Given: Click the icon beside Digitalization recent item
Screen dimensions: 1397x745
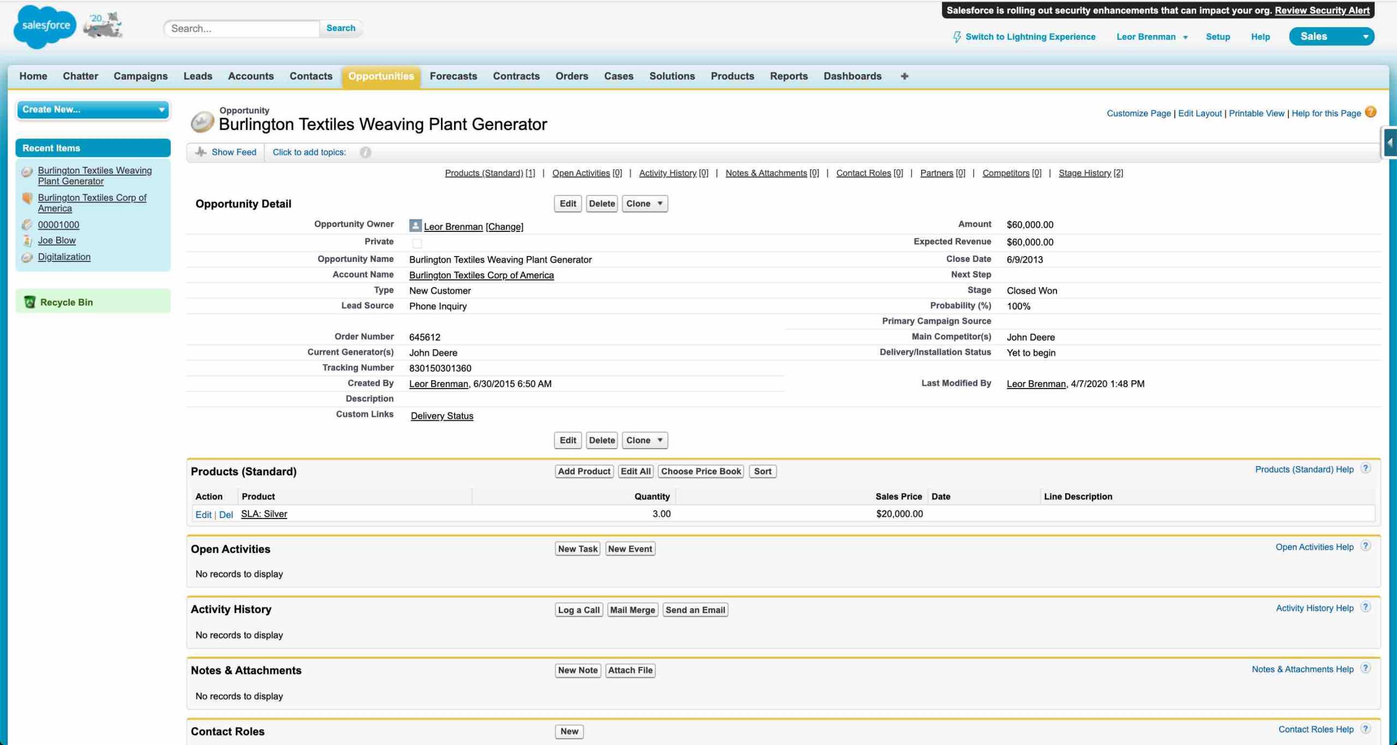Looking at the screenshot, I should point(27,257).
